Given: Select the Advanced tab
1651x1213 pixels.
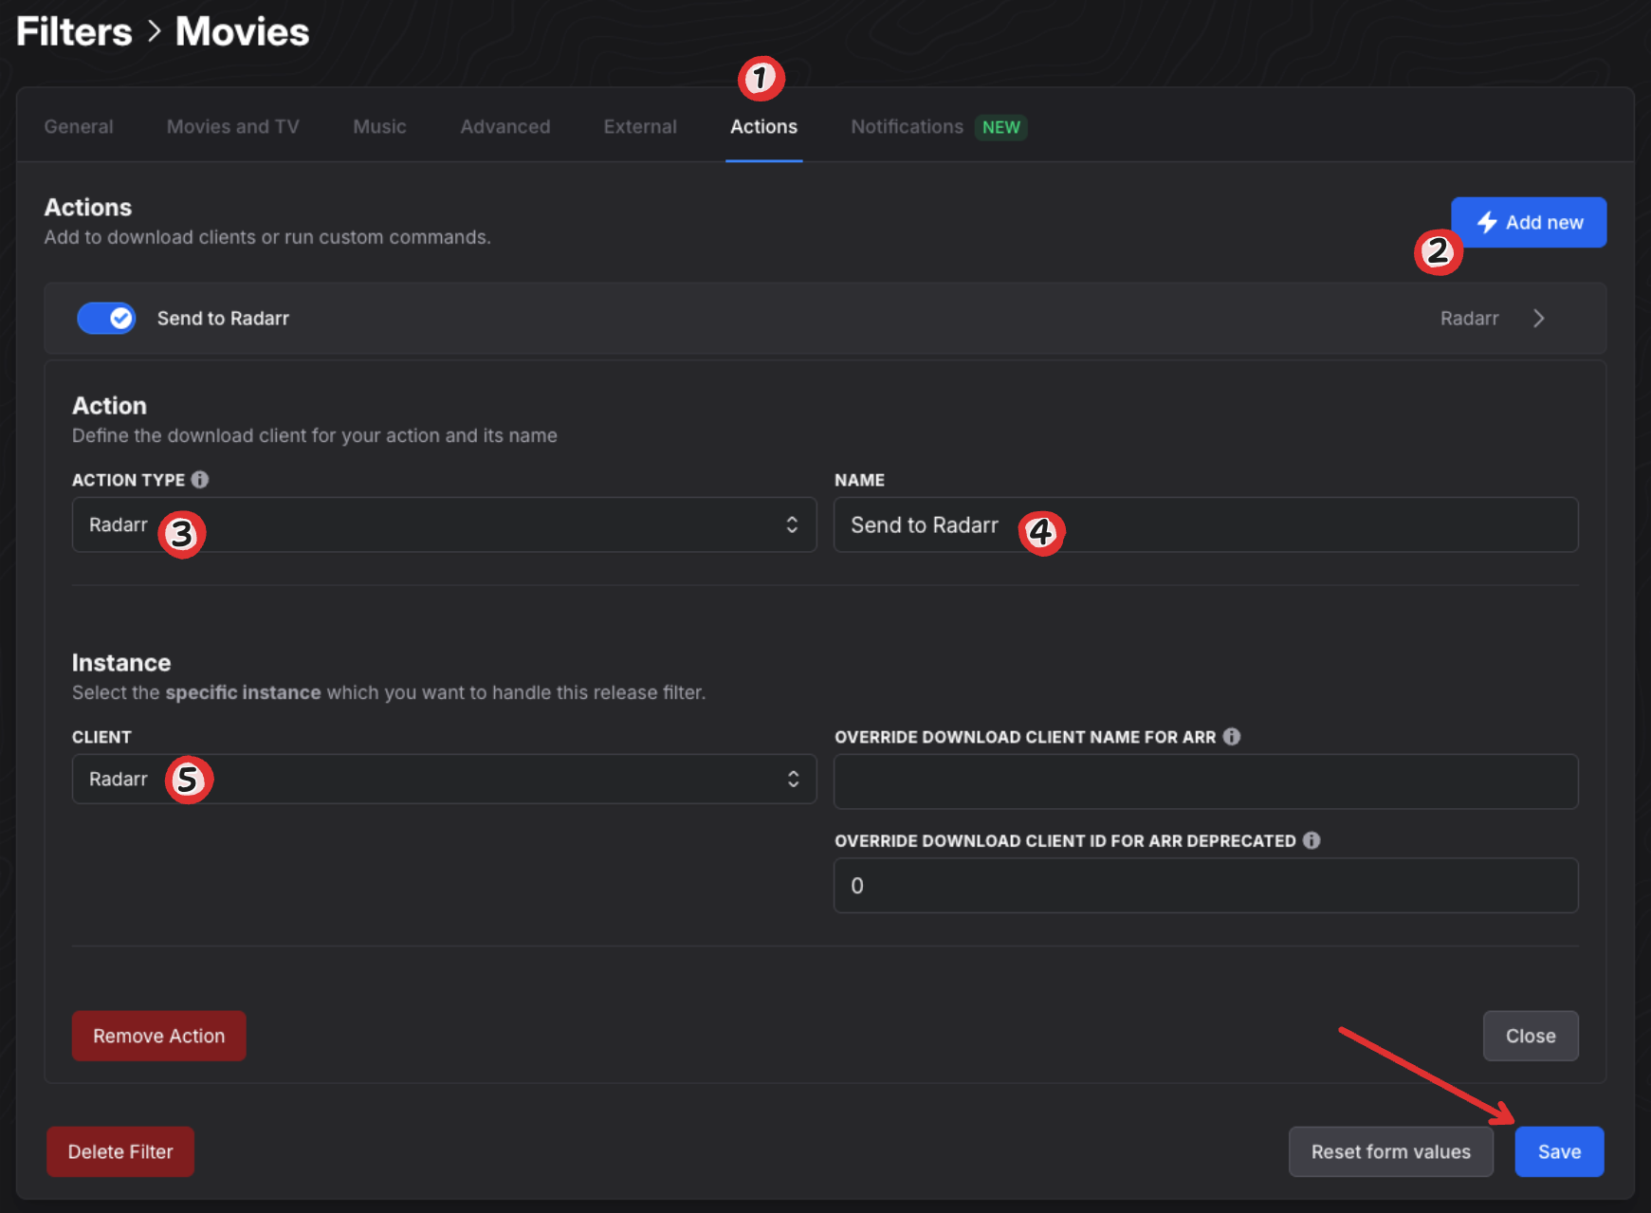Looking at the screenshot, I should (504, 127).
